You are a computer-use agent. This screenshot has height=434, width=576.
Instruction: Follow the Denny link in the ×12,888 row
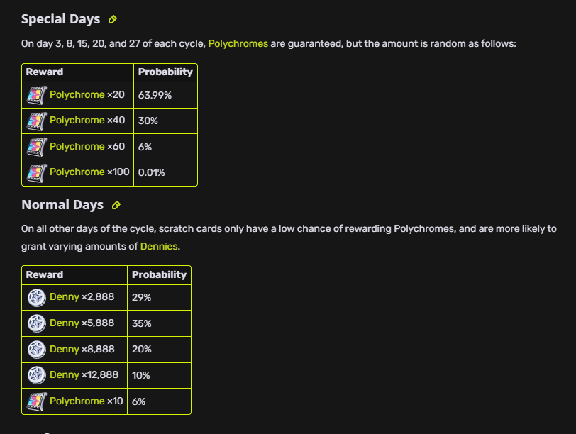tap(65, 375)
